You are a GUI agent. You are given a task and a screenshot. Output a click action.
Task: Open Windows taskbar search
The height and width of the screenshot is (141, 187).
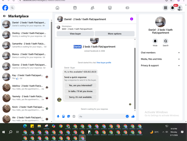coord(10,132)
